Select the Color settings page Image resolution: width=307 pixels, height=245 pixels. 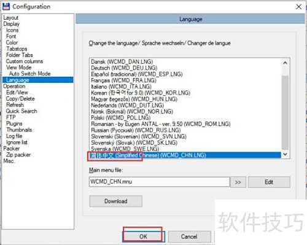click(12, 42)
